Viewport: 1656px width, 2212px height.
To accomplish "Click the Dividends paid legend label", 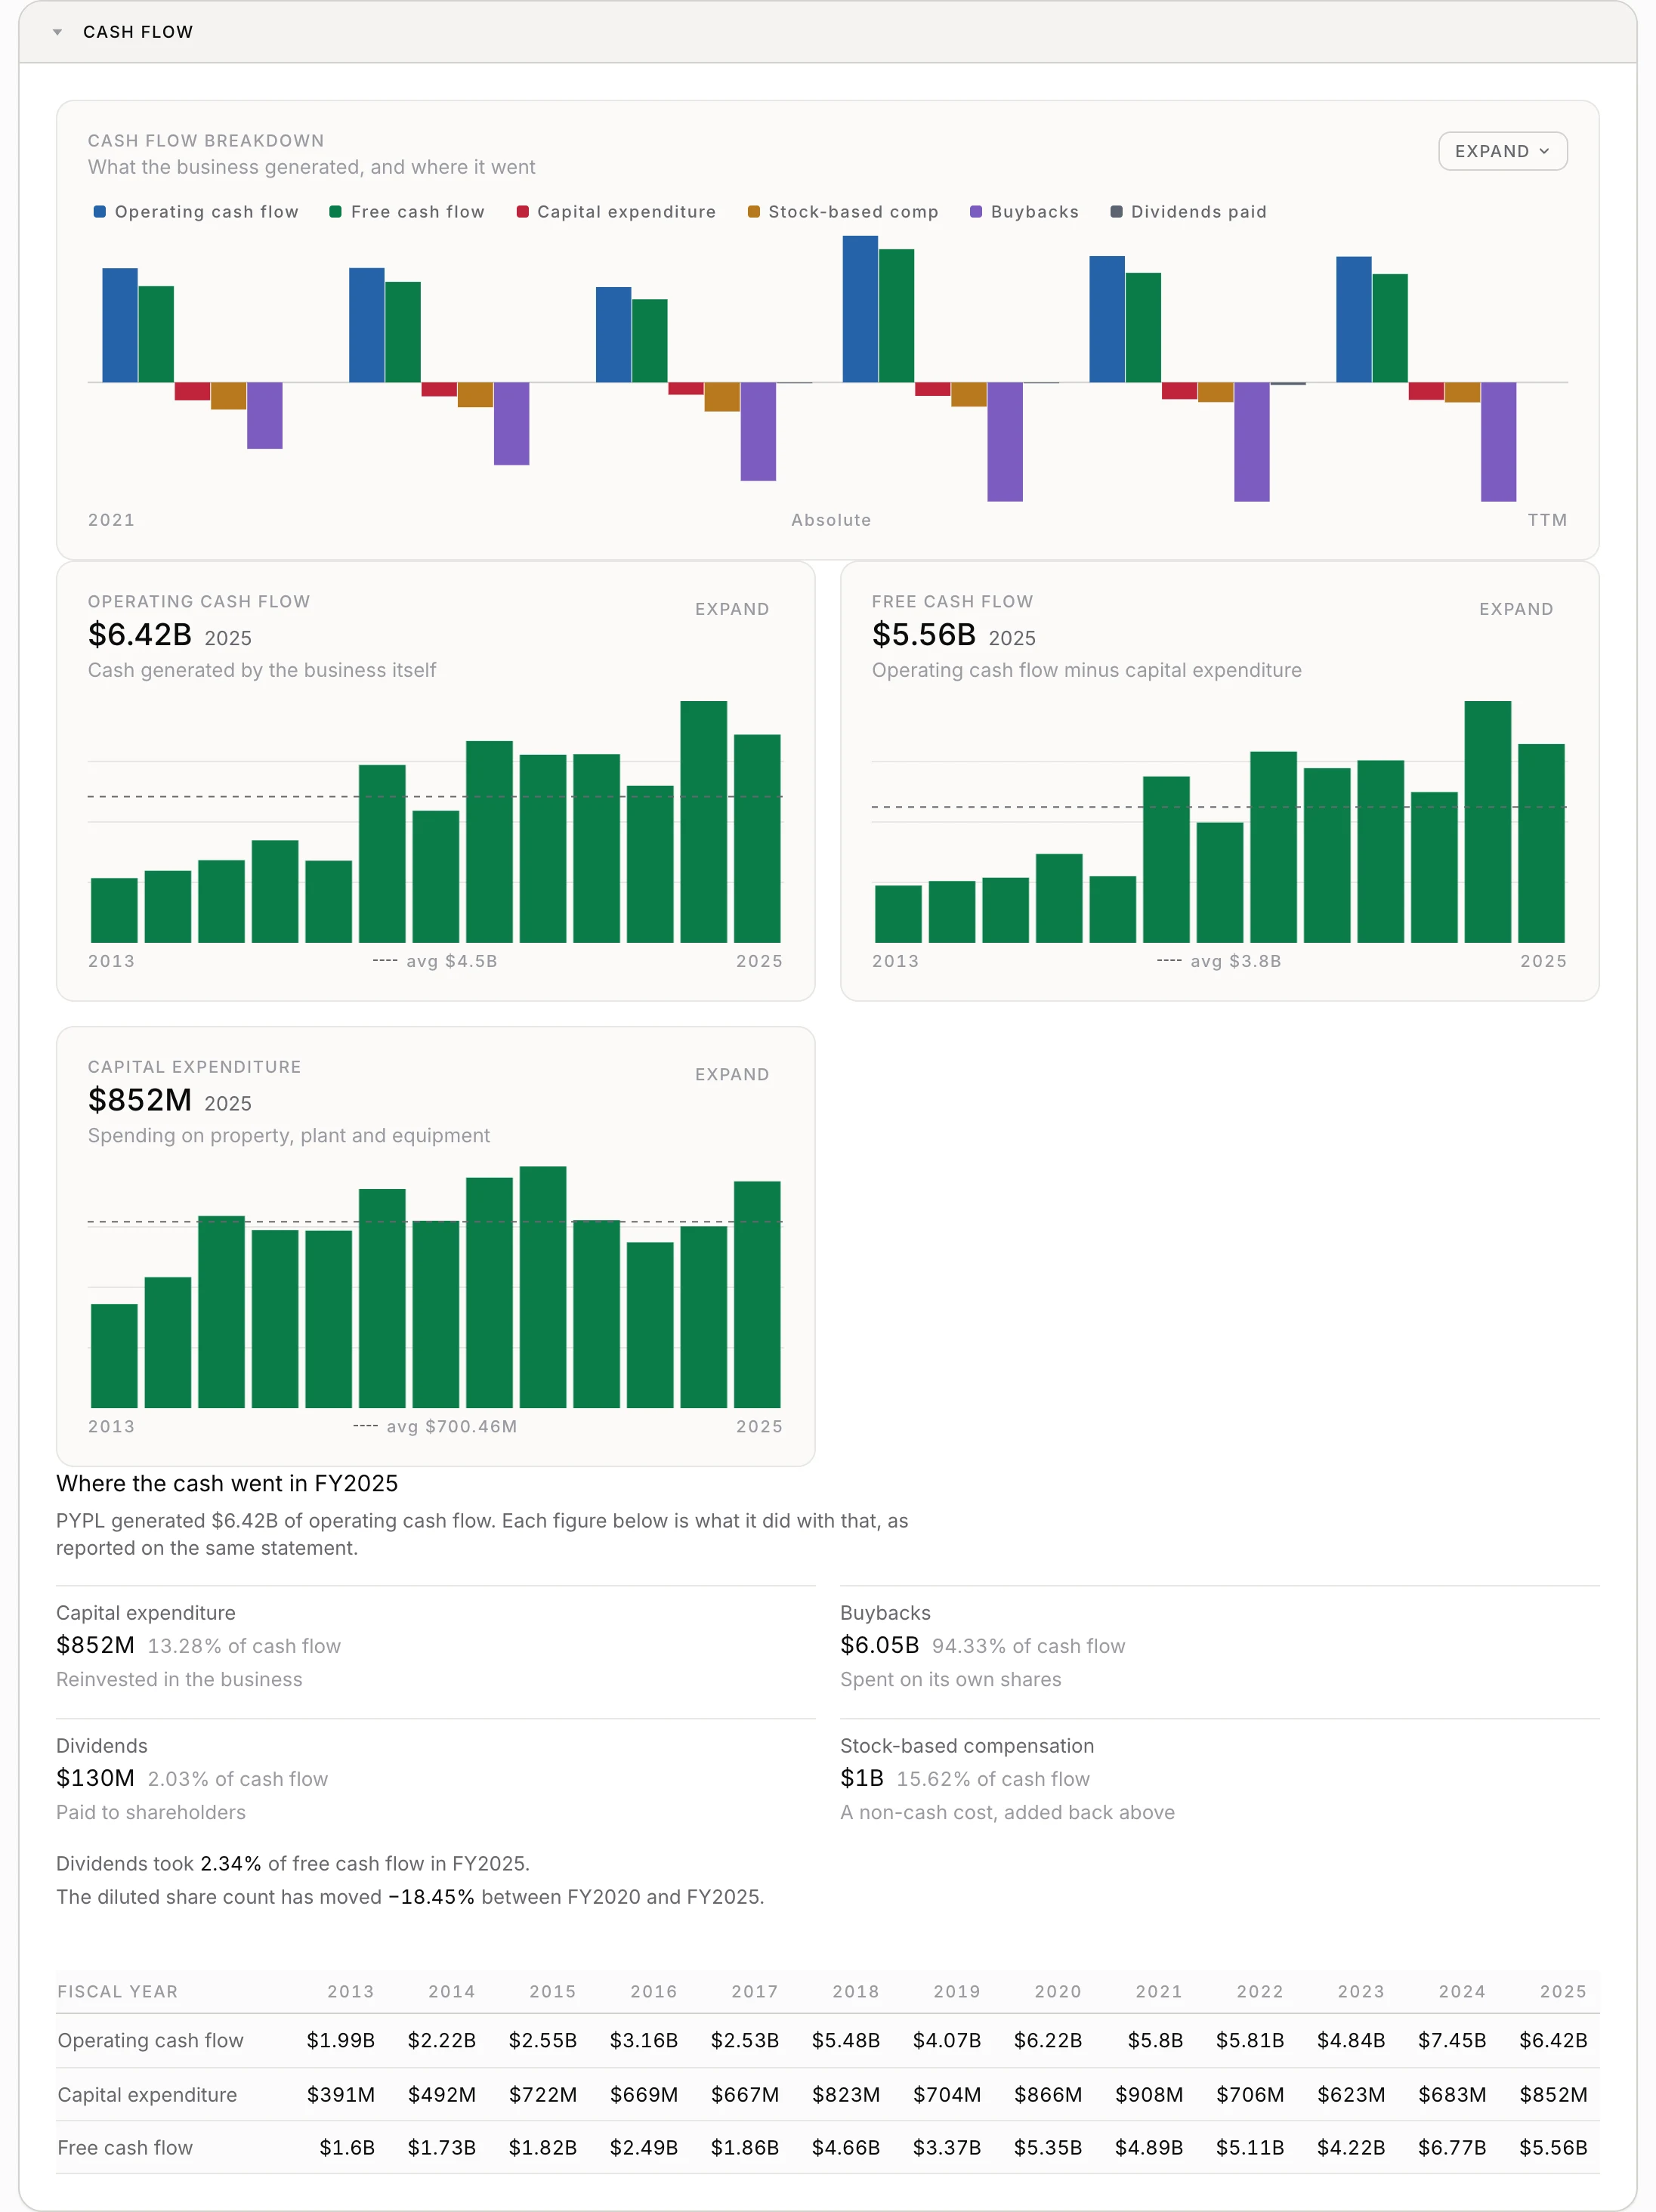I will [1198, 212].
